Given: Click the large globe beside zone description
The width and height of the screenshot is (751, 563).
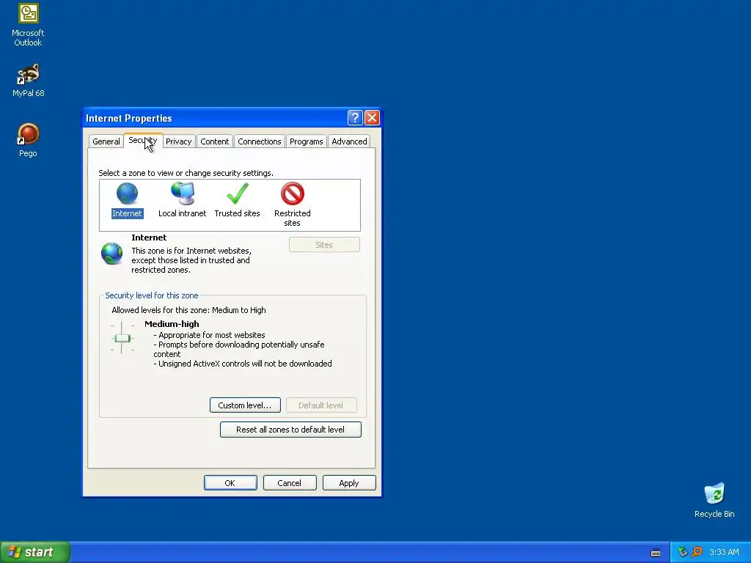Looking at the screenshot, I should [112, 253].
